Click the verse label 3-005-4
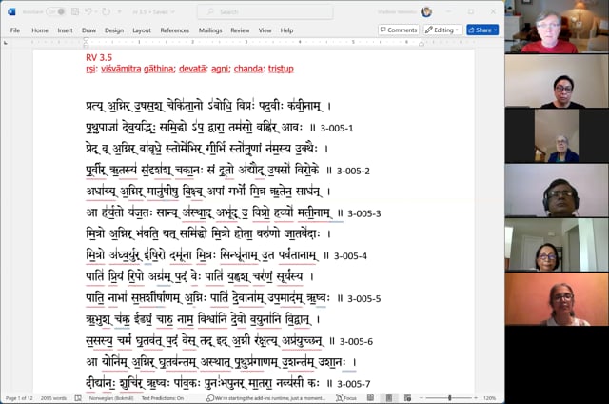Image resolution: width=609 pixels, height=404 pixels. pyautogui.click(x=350, y=256)
